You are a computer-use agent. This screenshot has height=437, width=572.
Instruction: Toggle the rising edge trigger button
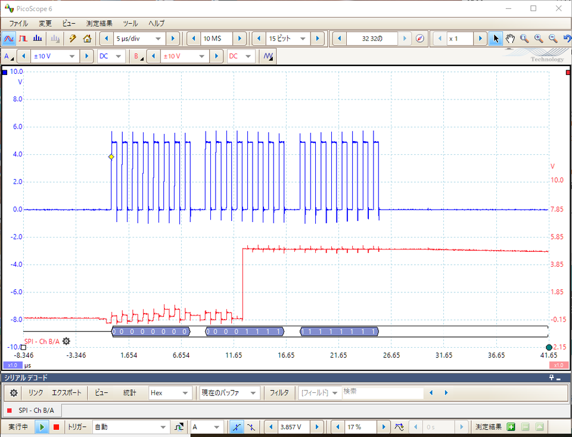(x=237, y=427)
